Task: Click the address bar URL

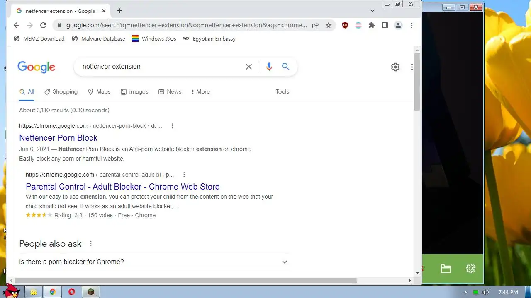Action: point(186,25)
